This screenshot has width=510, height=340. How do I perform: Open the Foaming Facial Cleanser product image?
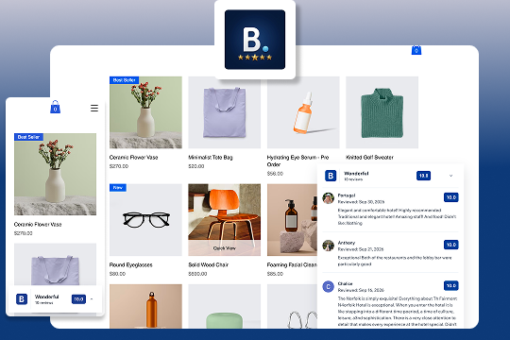[292, 220]
